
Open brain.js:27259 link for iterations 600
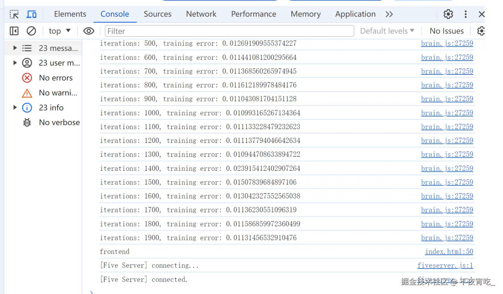447,57
